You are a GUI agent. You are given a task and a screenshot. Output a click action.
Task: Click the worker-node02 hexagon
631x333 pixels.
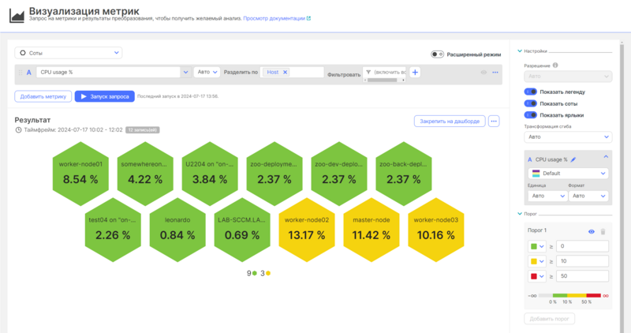[x=308, y=227]
